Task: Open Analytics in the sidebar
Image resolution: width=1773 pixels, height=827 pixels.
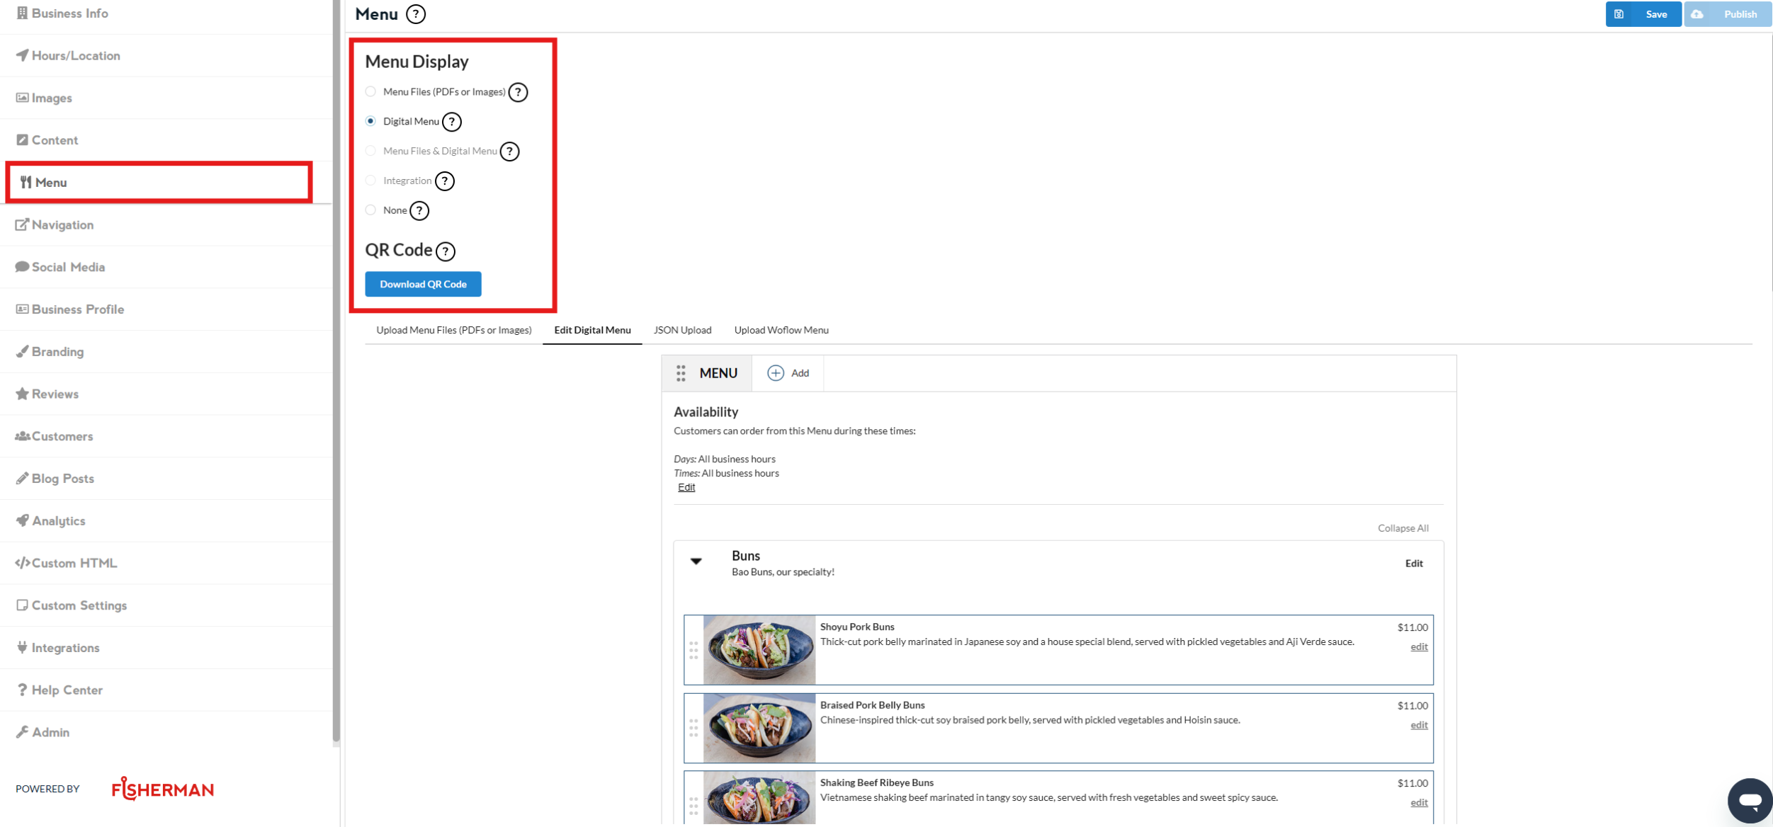Action: pos(58,520)
